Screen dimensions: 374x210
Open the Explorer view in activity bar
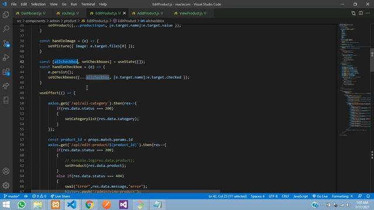(x=6, y=15)
